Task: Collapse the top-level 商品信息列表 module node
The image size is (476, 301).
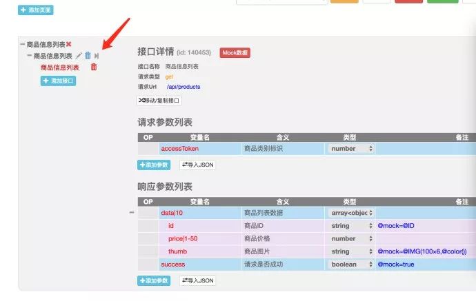Action: coord(23,45)
